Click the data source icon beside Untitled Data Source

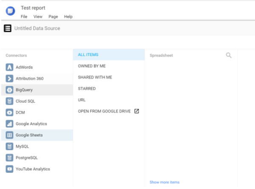(x=8, y=28)
